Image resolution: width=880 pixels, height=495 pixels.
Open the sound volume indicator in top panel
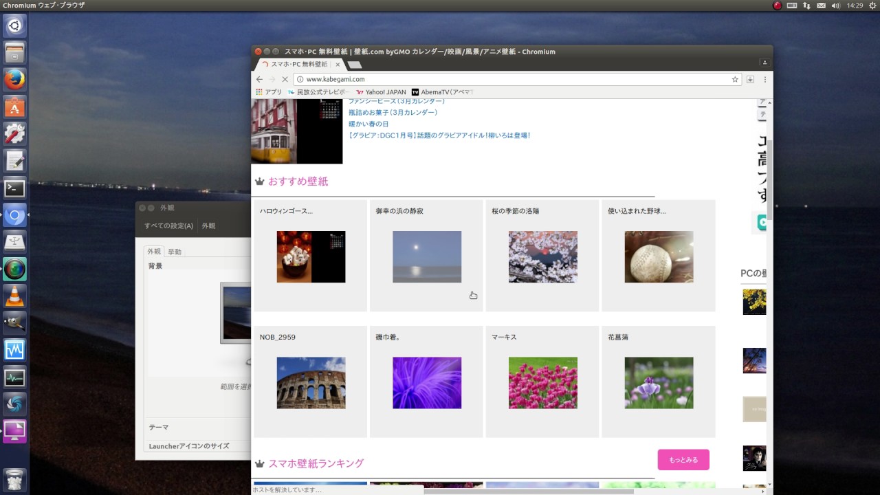click(836, 5)
